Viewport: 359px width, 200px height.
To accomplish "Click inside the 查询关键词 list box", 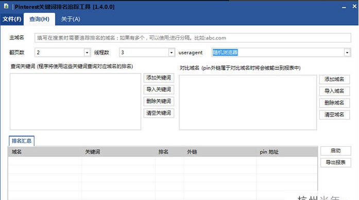I will pos(75,102).
